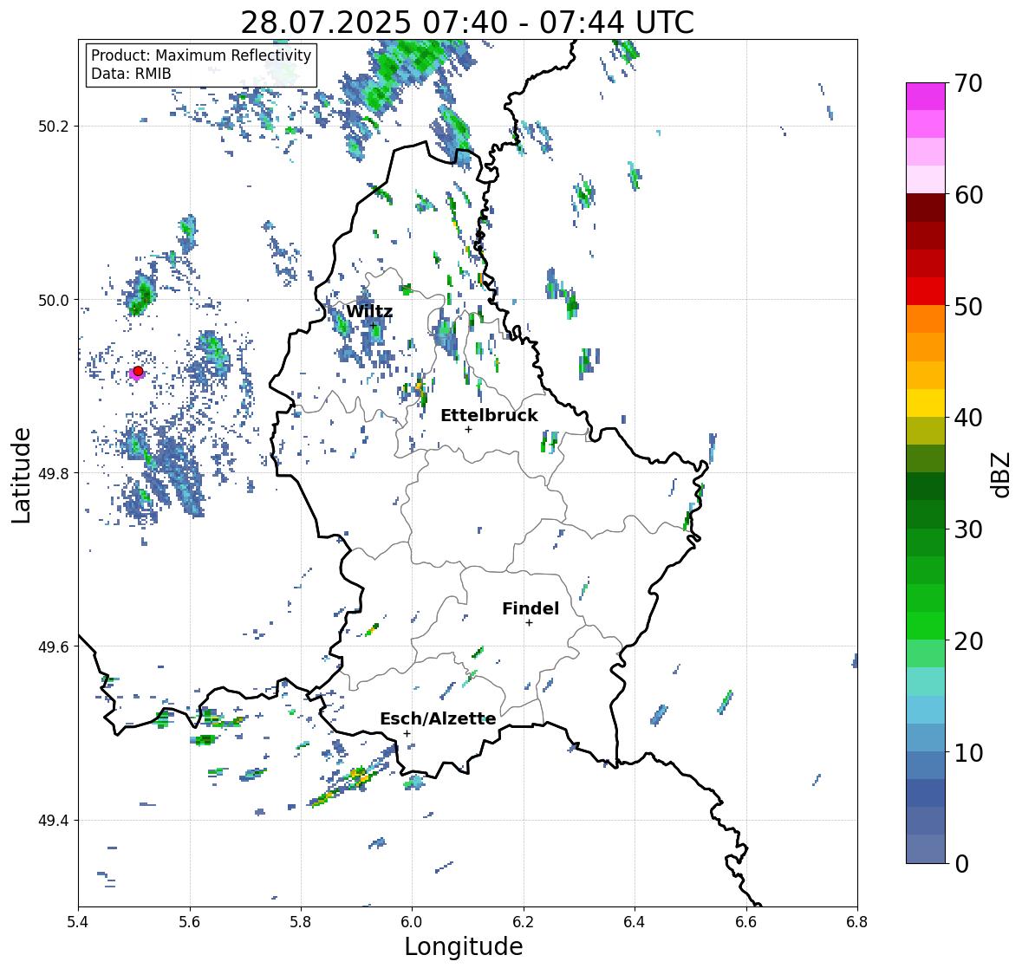The width and height of the screenshot is (1022, 968).
Task: Click longitude tick label '6.4'
Action: pos(635,922)
